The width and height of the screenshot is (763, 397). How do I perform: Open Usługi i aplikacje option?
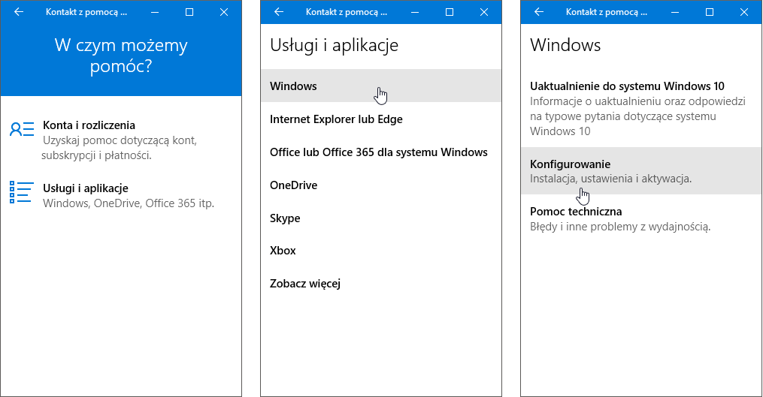[121, 195]
